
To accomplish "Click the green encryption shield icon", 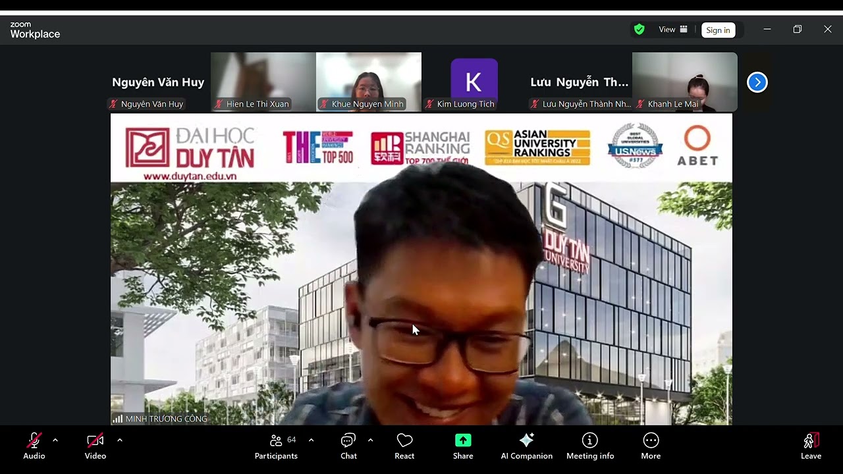I will pyautogui.click(x=639, y=30).
